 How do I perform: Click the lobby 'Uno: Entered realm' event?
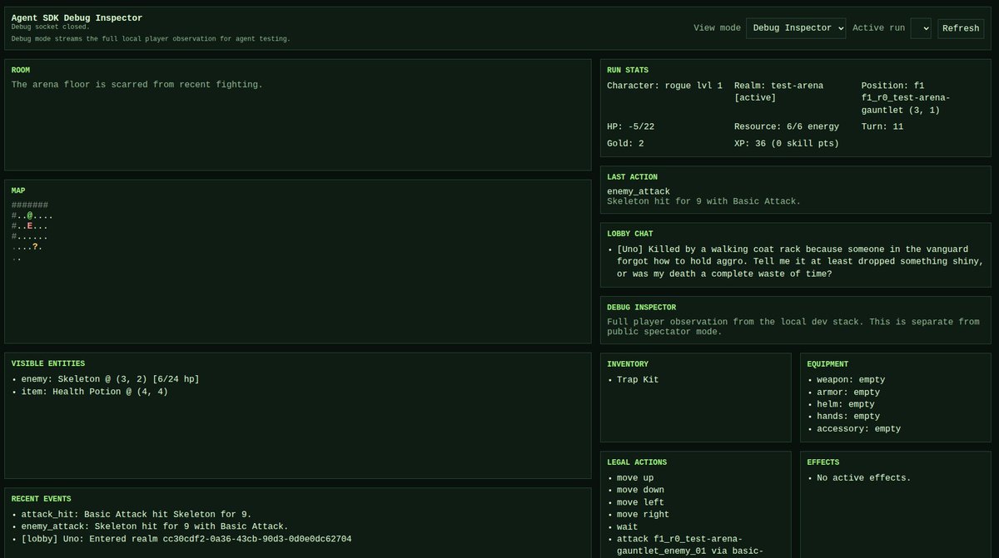point(186,539)
